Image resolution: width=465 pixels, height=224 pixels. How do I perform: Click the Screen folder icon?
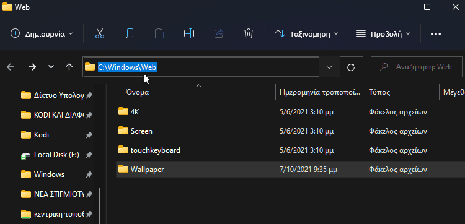123,131
